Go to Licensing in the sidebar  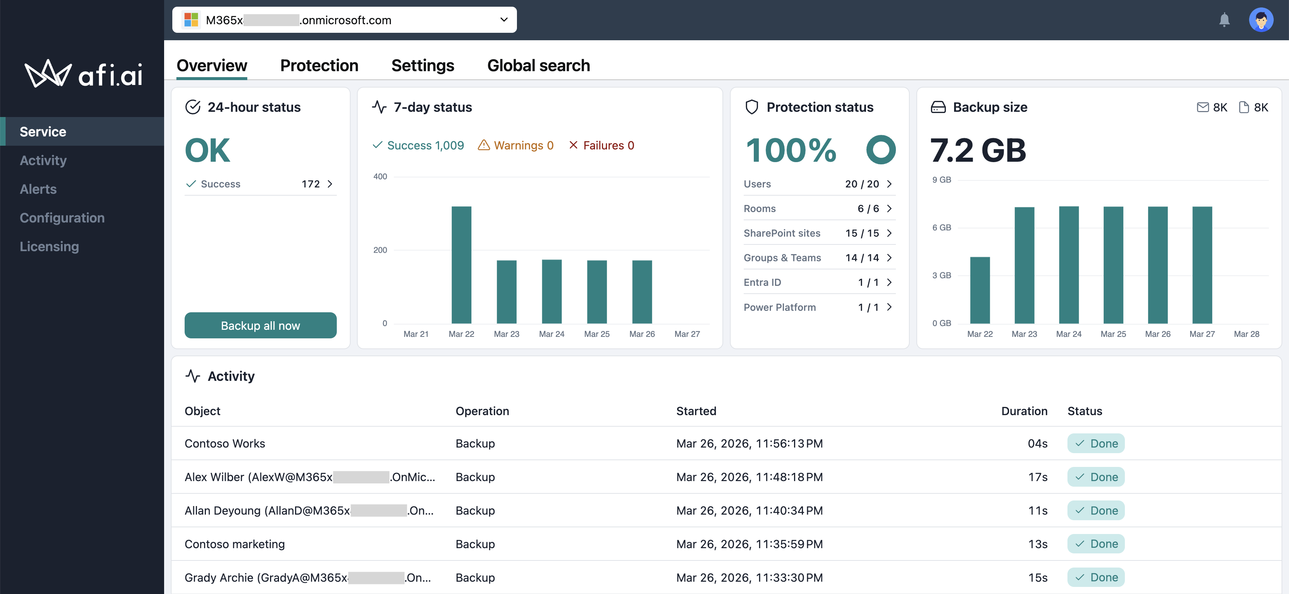pos(49,246)
